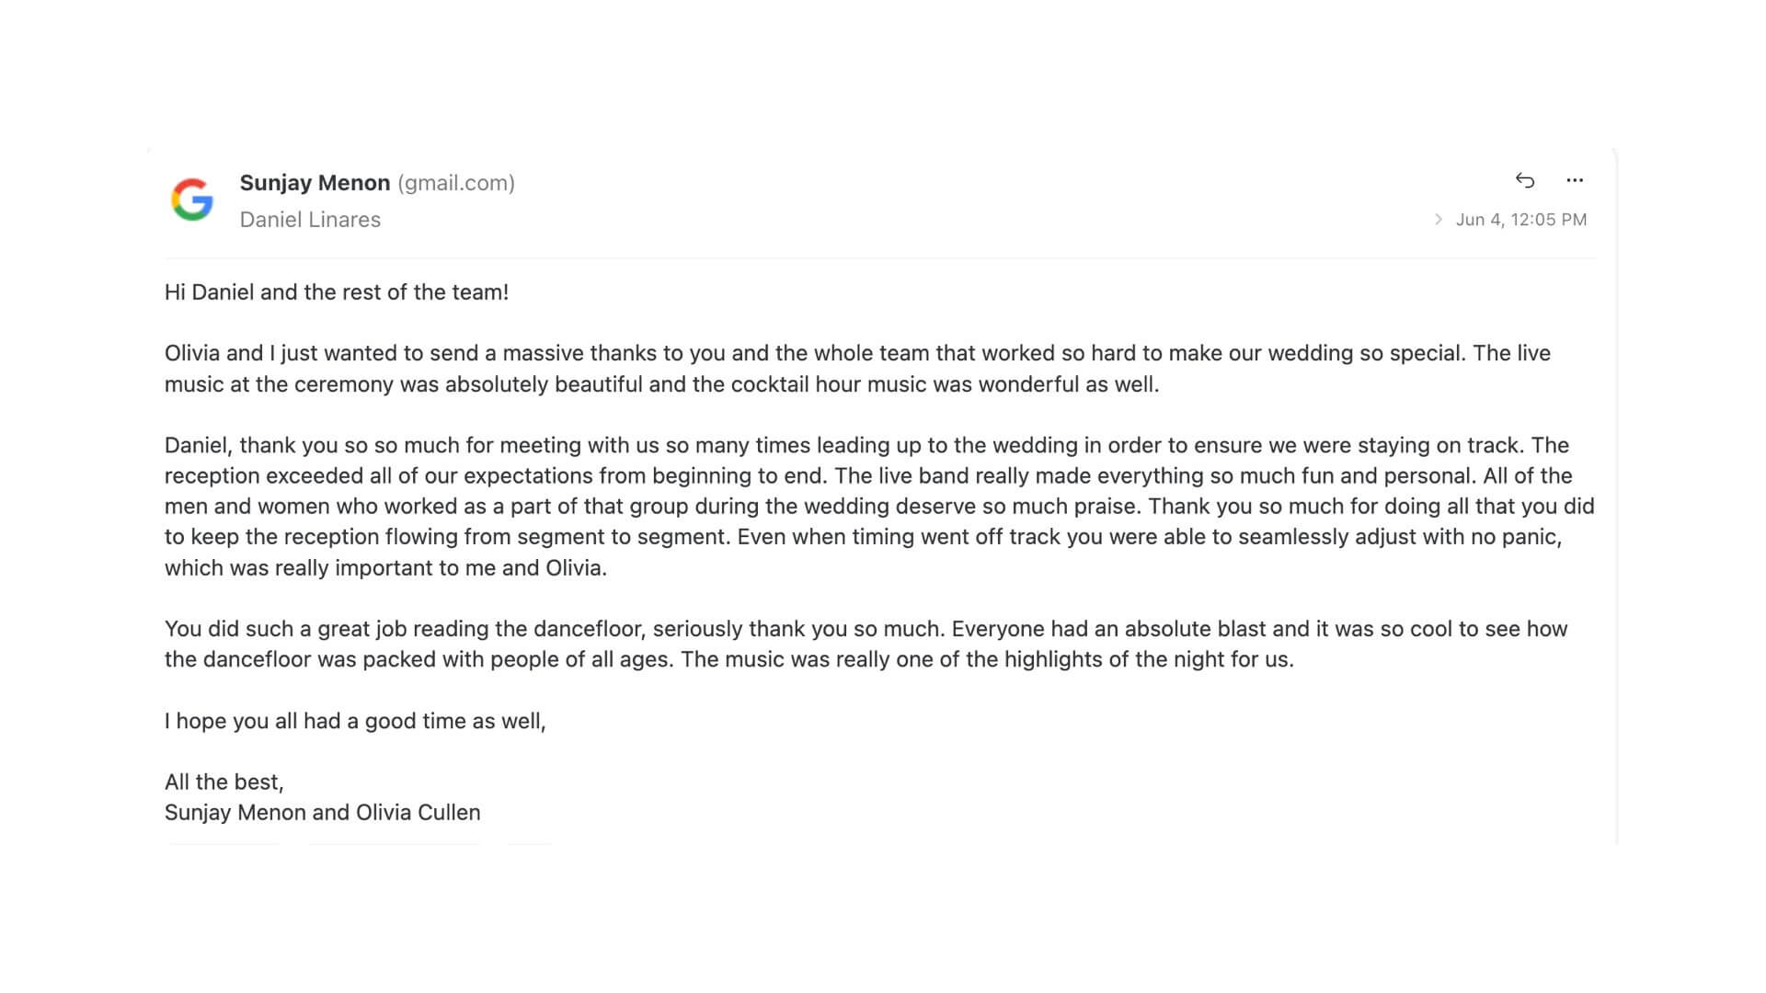Select the greeting line of the email
This screenshot has height=993, width=1766.
click(x=336, y=291)
